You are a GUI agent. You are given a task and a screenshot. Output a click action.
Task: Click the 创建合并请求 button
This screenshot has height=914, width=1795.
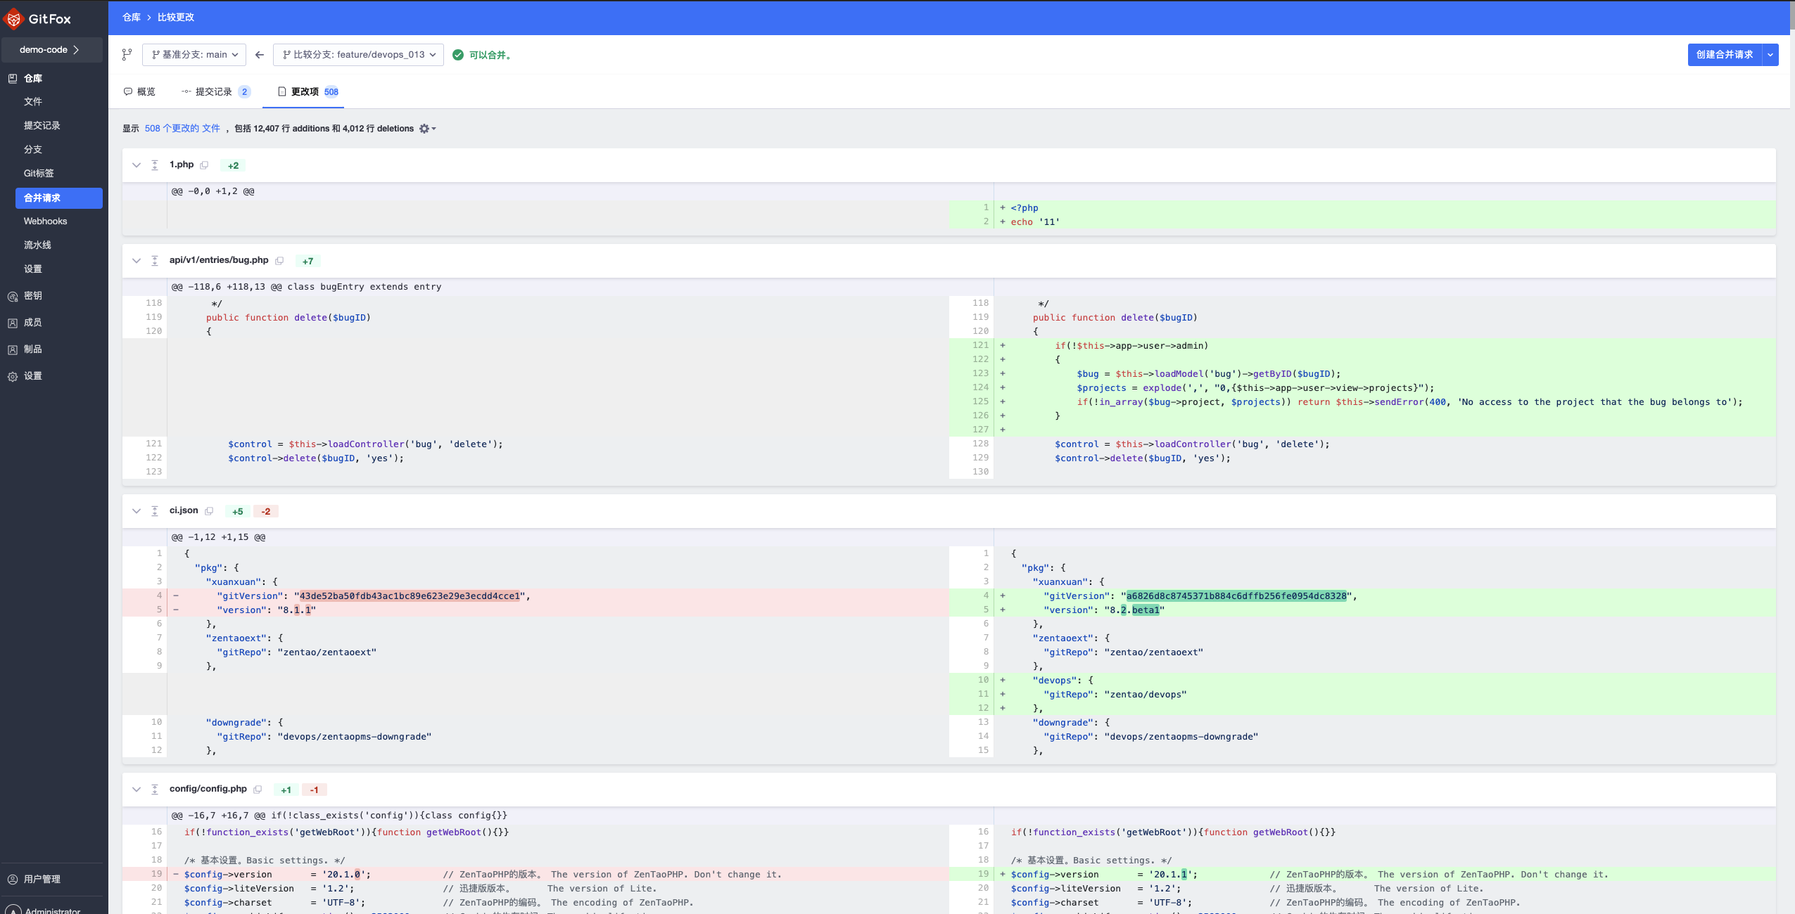click(1724, 55)
